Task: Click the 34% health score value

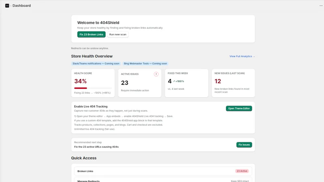Action: (x=80, y=81)
